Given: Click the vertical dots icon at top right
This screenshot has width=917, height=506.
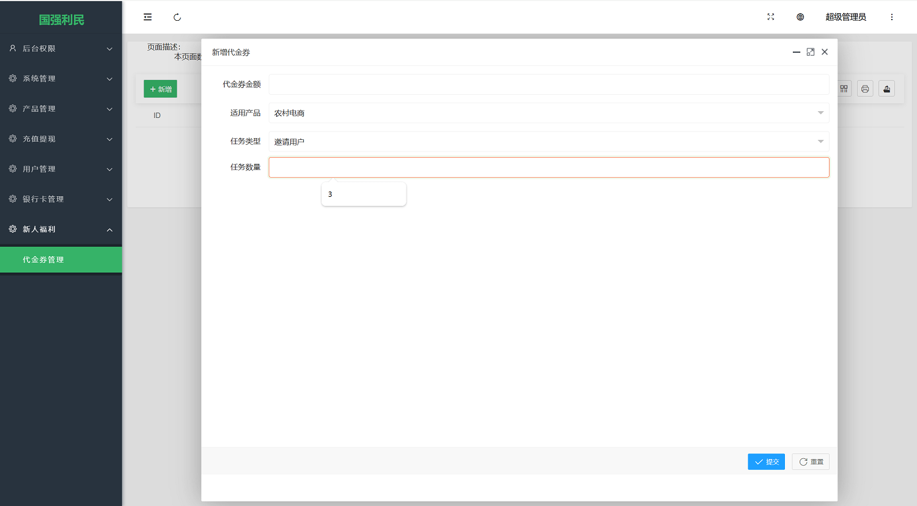Looking at the screenshot, I should tap(892, 16).
